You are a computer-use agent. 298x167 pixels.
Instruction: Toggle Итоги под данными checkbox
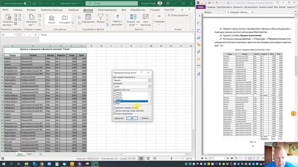point(115,114)
